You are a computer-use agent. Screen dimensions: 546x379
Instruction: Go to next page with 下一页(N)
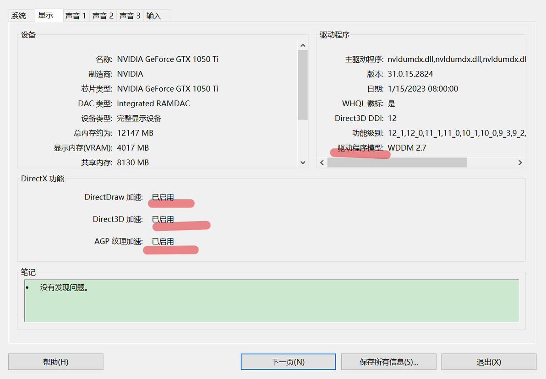click(288, 362)
